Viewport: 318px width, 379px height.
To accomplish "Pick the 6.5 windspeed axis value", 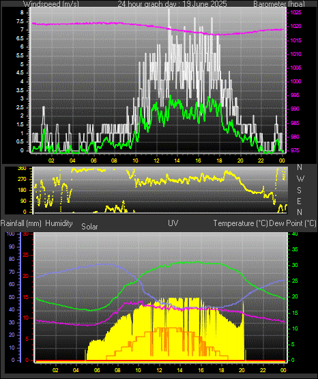I will pyautogui.click(x=20, y=38).
